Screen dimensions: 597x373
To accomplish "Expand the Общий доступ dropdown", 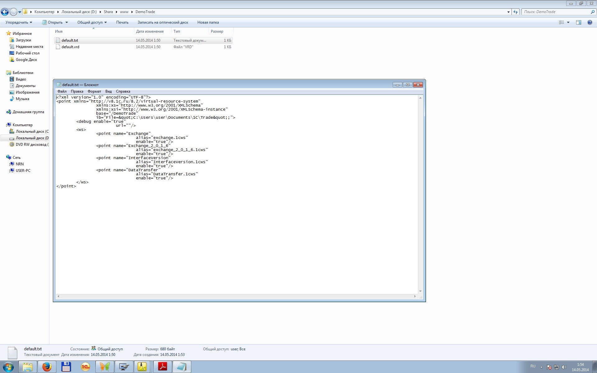I will click(92, 22).
